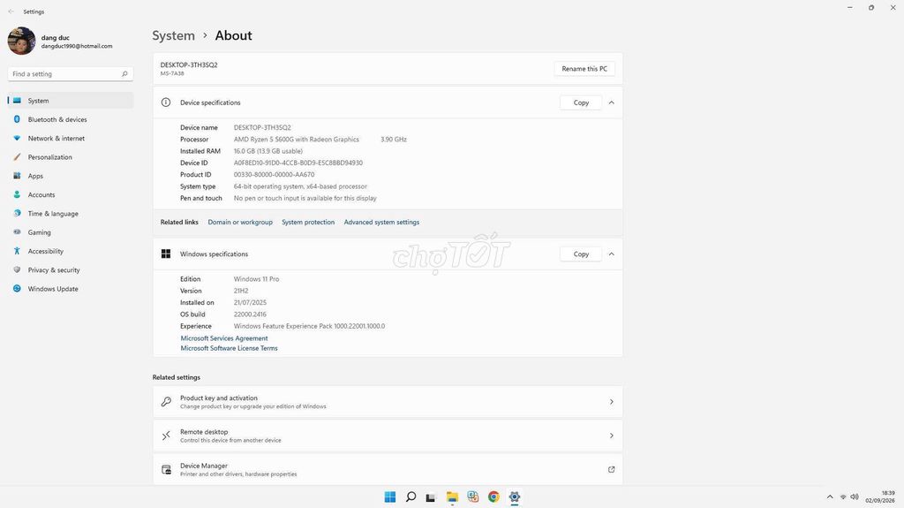This screenshot has width=904, height=508.
Task: Open Microsoft Software License Terms link
Action: click(x=229, y=348)
